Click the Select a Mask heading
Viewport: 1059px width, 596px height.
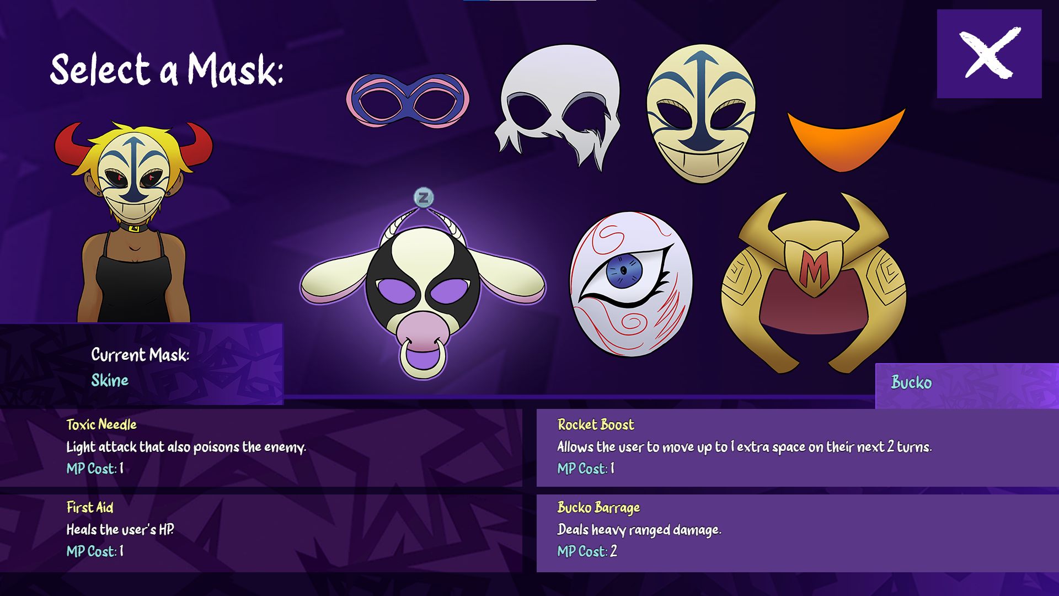click(167, 70)
